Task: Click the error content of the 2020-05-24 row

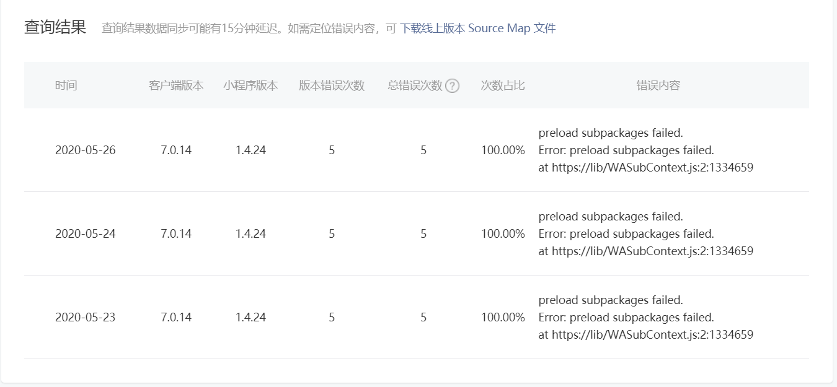Action: (x=646, y=234)
